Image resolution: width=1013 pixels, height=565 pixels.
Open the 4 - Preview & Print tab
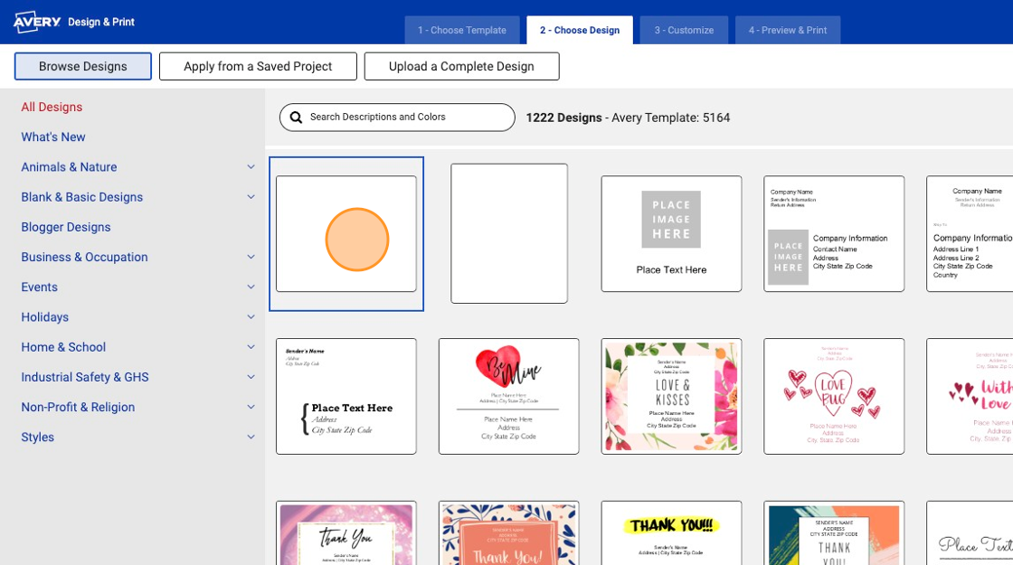(788, 30)
